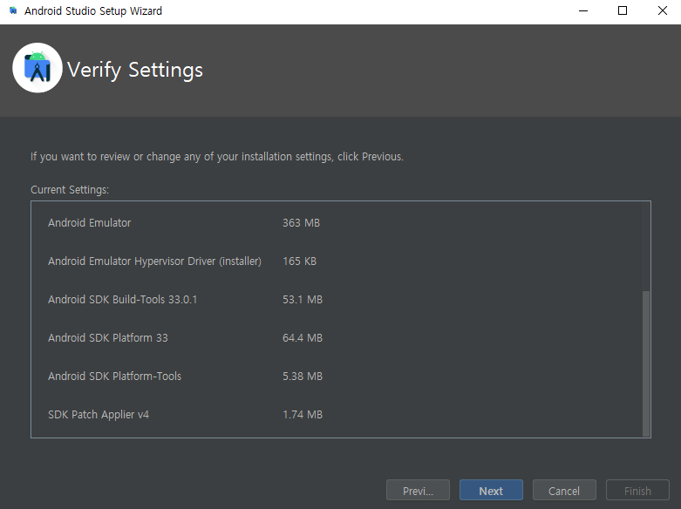Click the Android Studio logo in header
681x509 pixels.
[x=37, y=68]
